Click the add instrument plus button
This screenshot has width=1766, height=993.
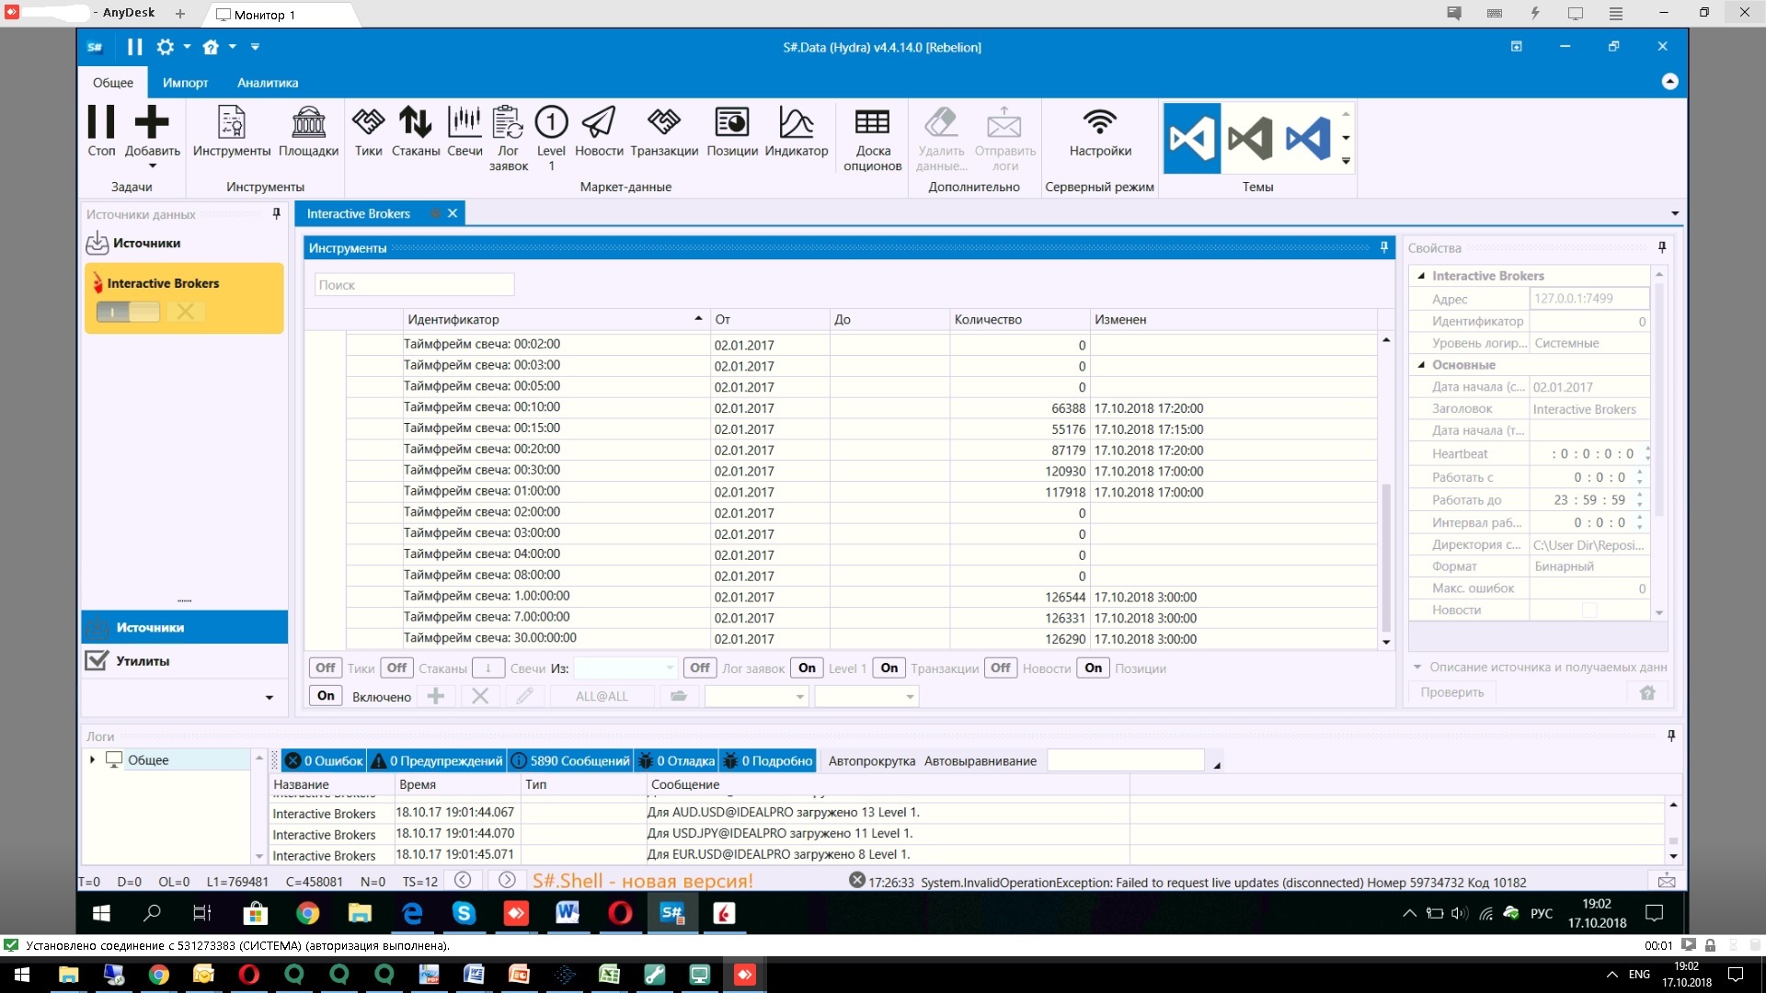(436, 696)
